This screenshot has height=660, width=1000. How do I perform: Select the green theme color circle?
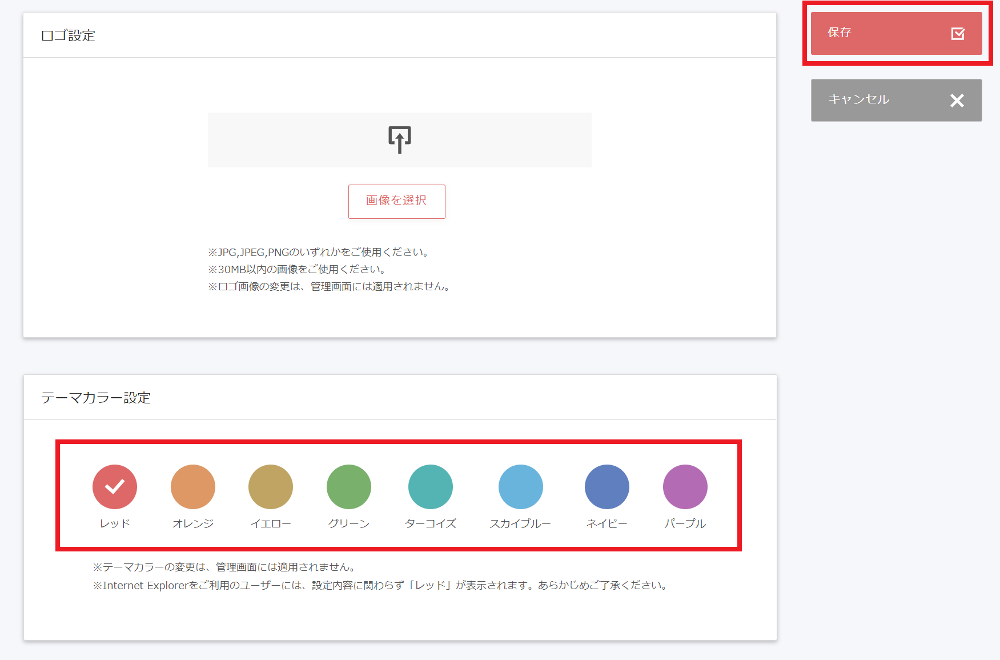coord(348,486)
